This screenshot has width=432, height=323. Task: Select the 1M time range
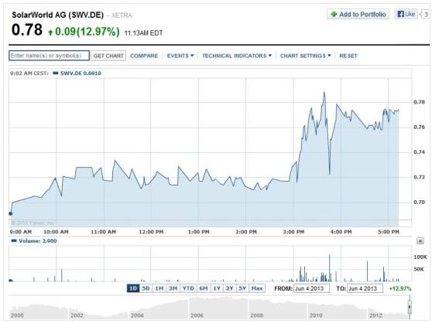159,288
